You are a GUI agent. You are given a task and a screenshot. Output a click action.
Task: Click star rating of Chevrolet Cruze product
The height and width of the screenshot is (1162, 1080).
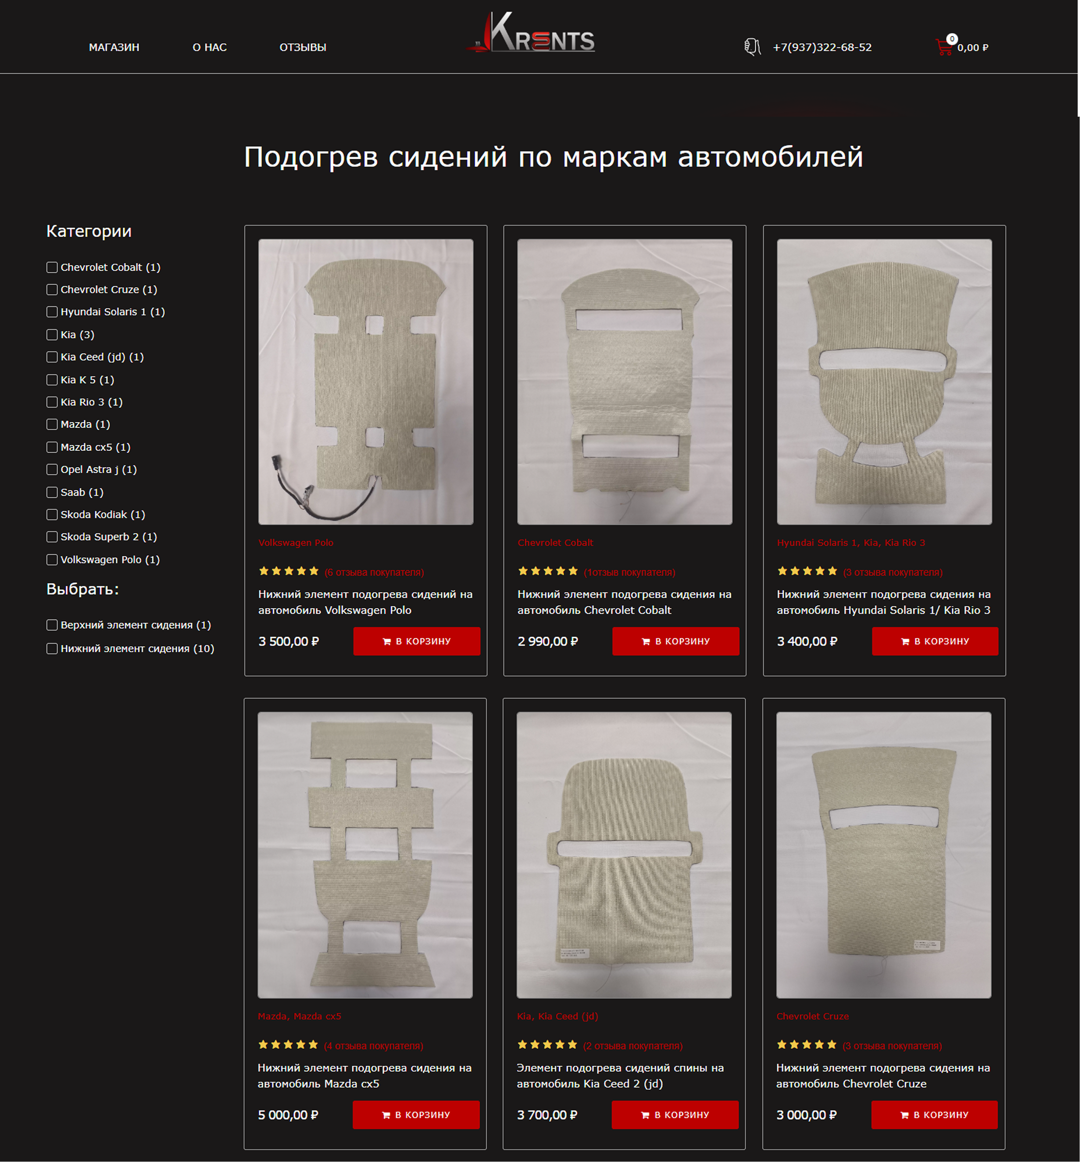coord(806,1044)
